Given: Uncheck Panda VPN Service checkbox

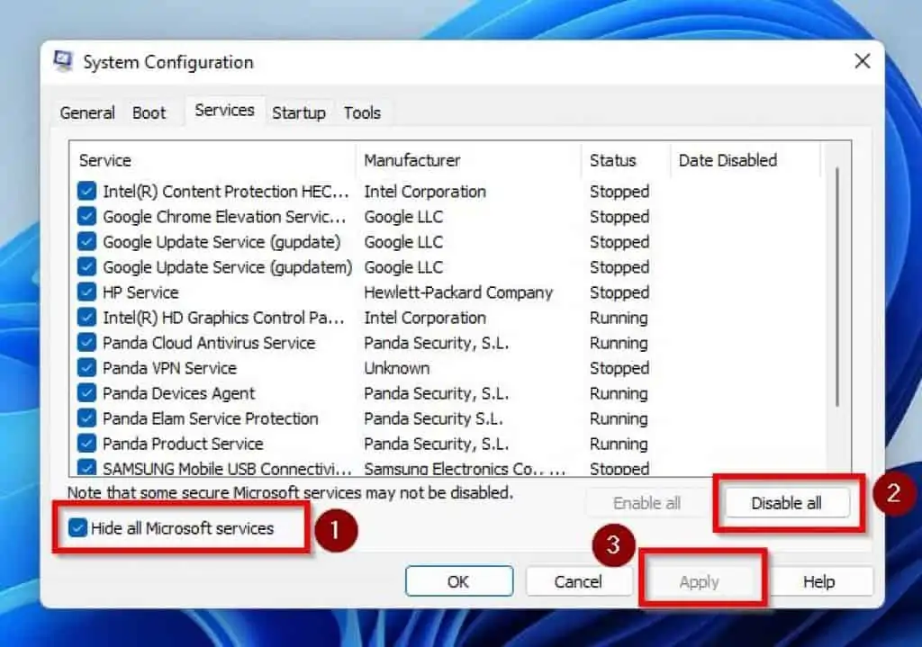Looking at the screenshot, I should click(x=86, y=368).
